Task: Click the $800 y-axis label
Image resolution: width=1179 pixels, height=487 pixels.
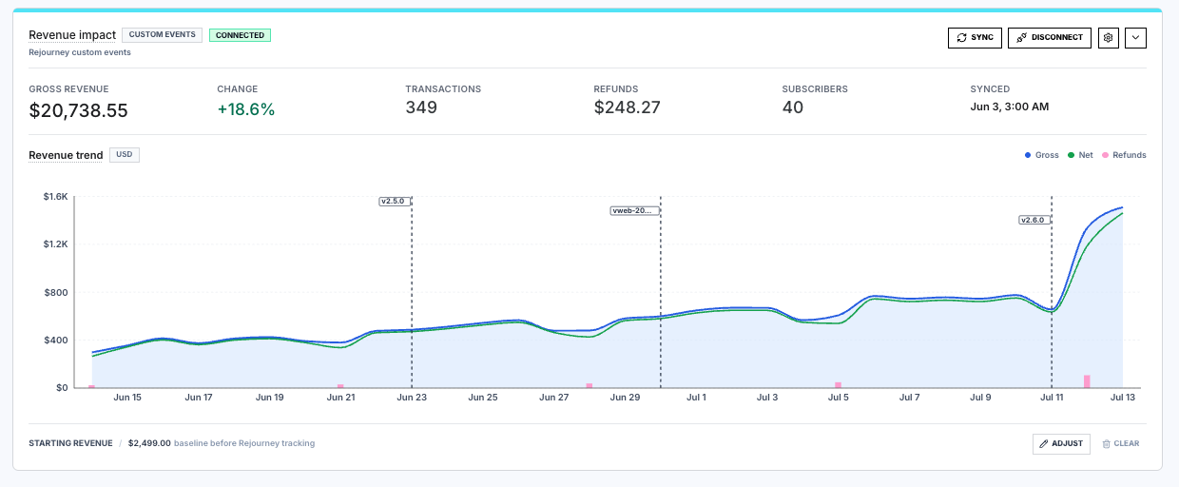Action: (x=56, y=292)
